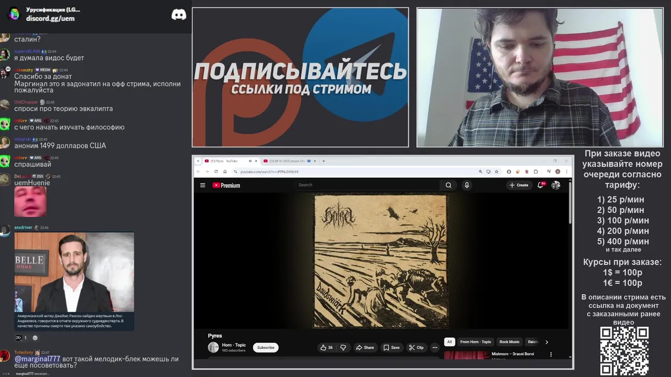Viewport: 671px width, 377px height.
Task: Click the Discord logo in the chat header
Action: pyautogui.click(x=179, y=15)
